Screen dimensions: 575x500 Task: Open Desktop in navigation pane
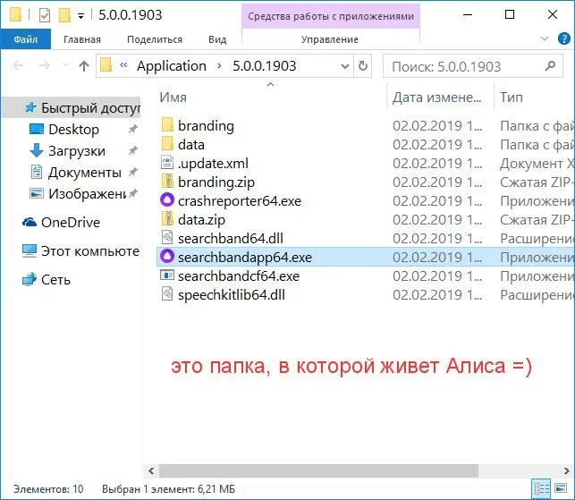[73, 129]
